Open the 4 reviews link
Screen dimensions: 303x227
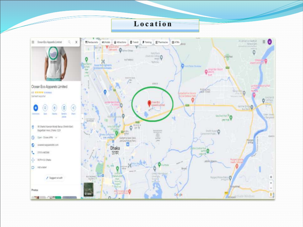48,93
